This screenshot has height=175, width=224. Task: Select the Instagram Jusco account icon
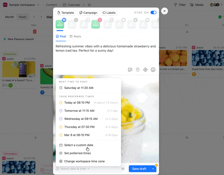[x=95, y=24]
